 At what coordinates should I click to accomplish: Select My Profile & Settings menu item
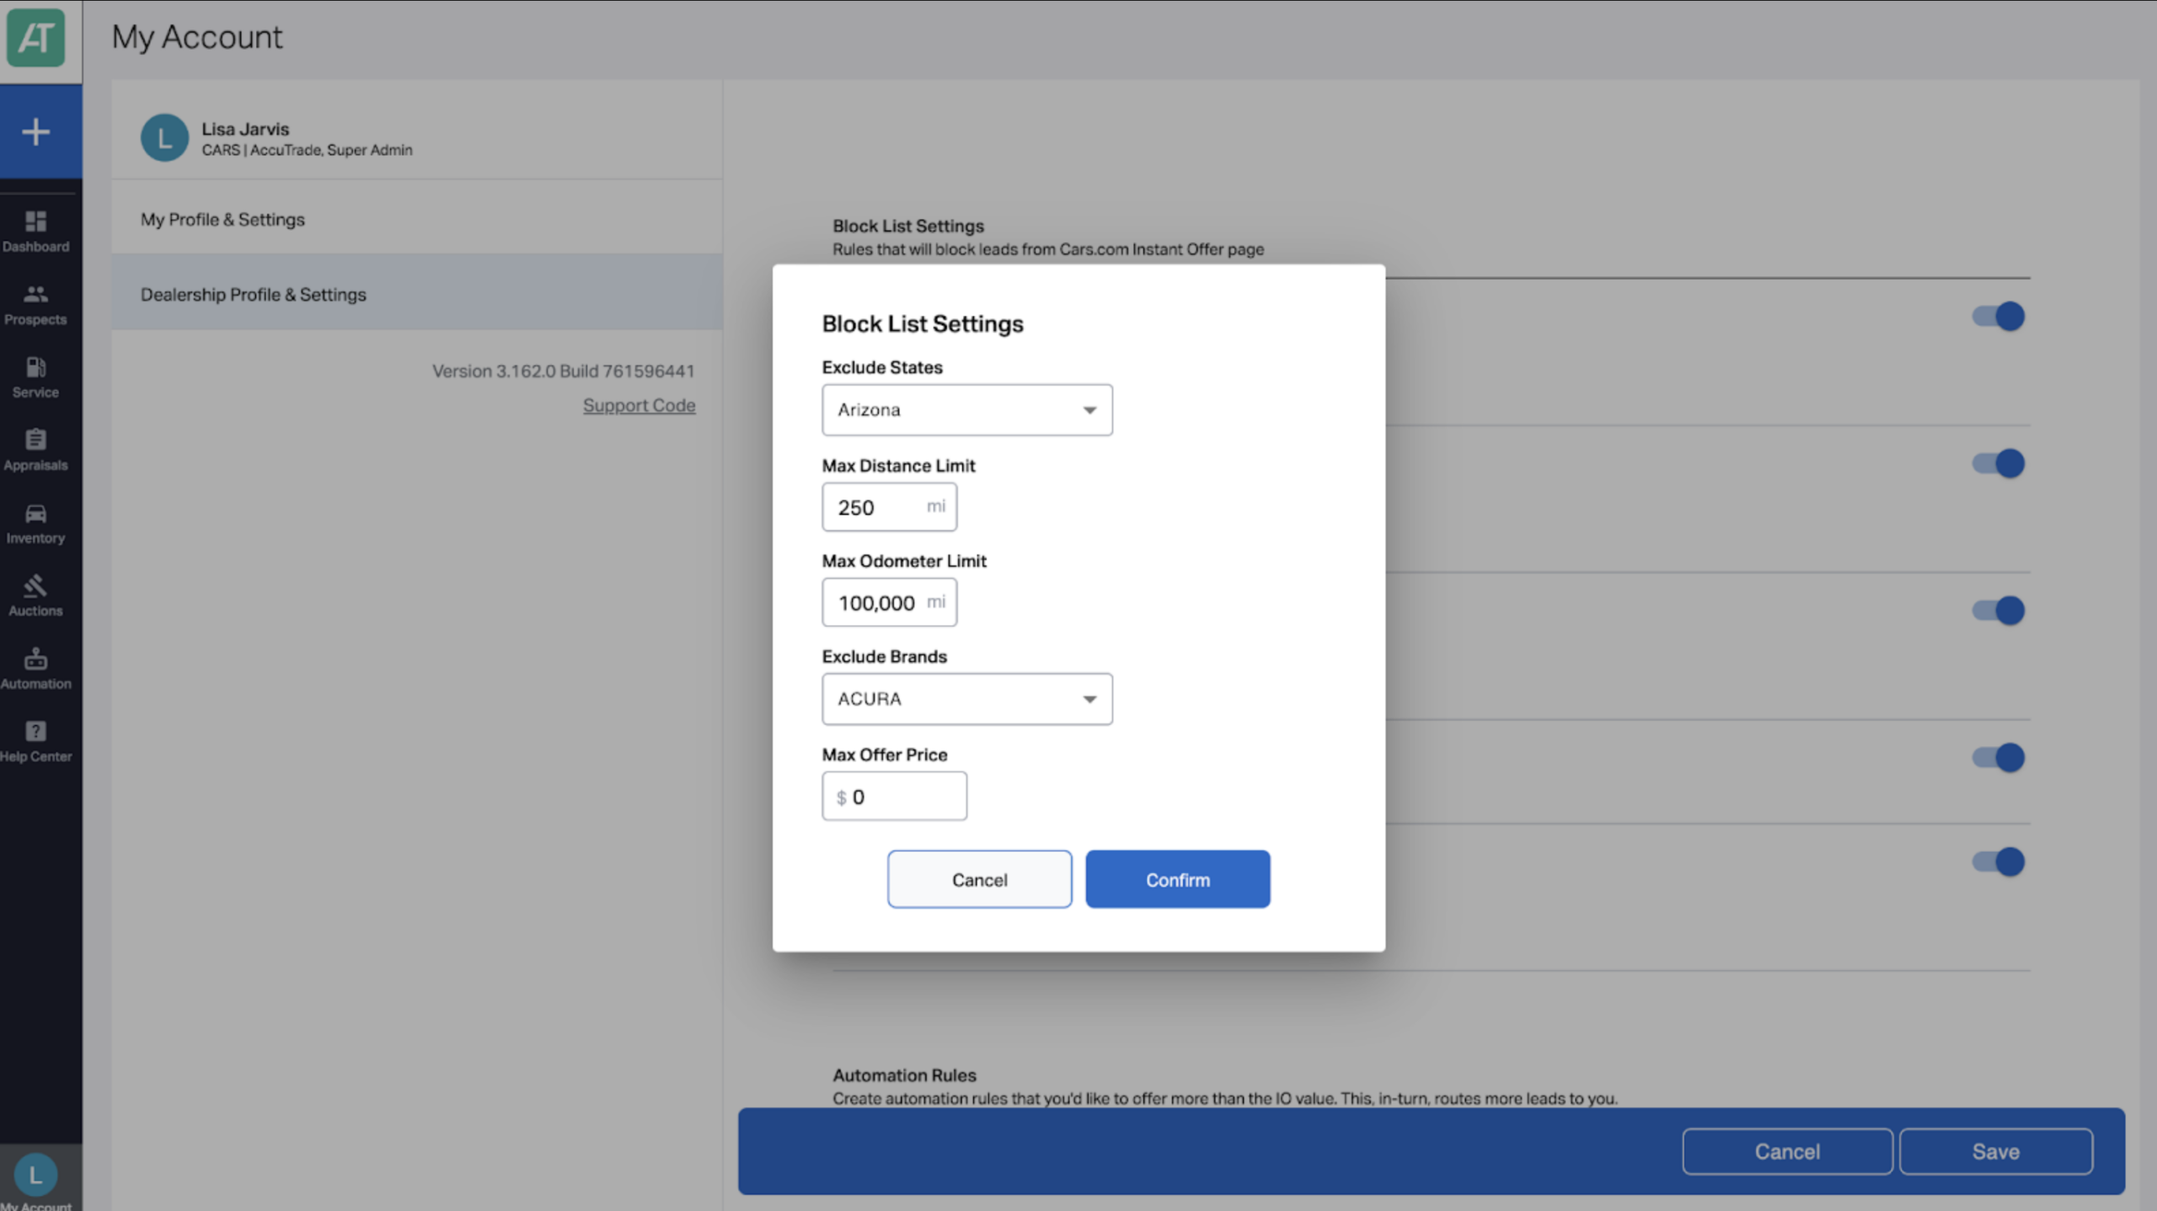(417, 220)
